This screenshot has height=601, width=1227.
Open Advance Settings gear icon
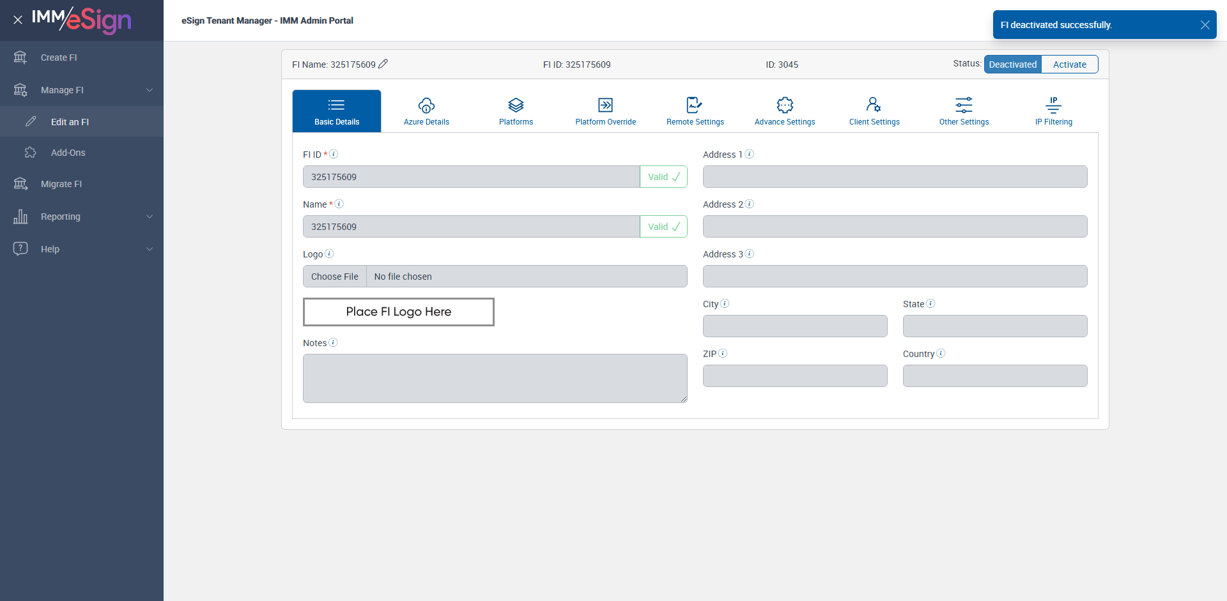[785, 105]
